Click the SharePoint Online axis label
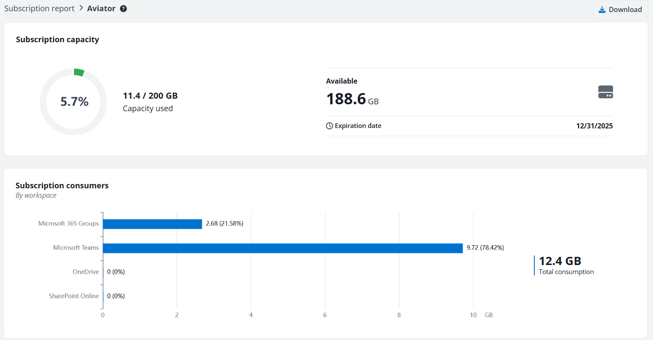Image resolution: width=653 pixels, height=340 pixels. [74, 296]
